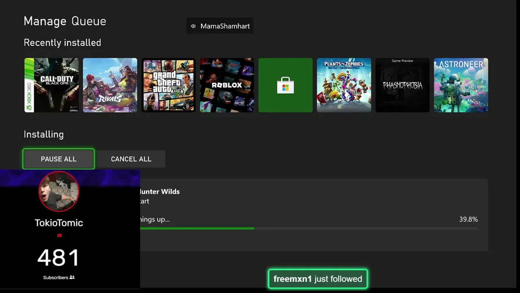Click the MamaShamhart voice chat indicator
520x293 pixels.
point(220,26)
